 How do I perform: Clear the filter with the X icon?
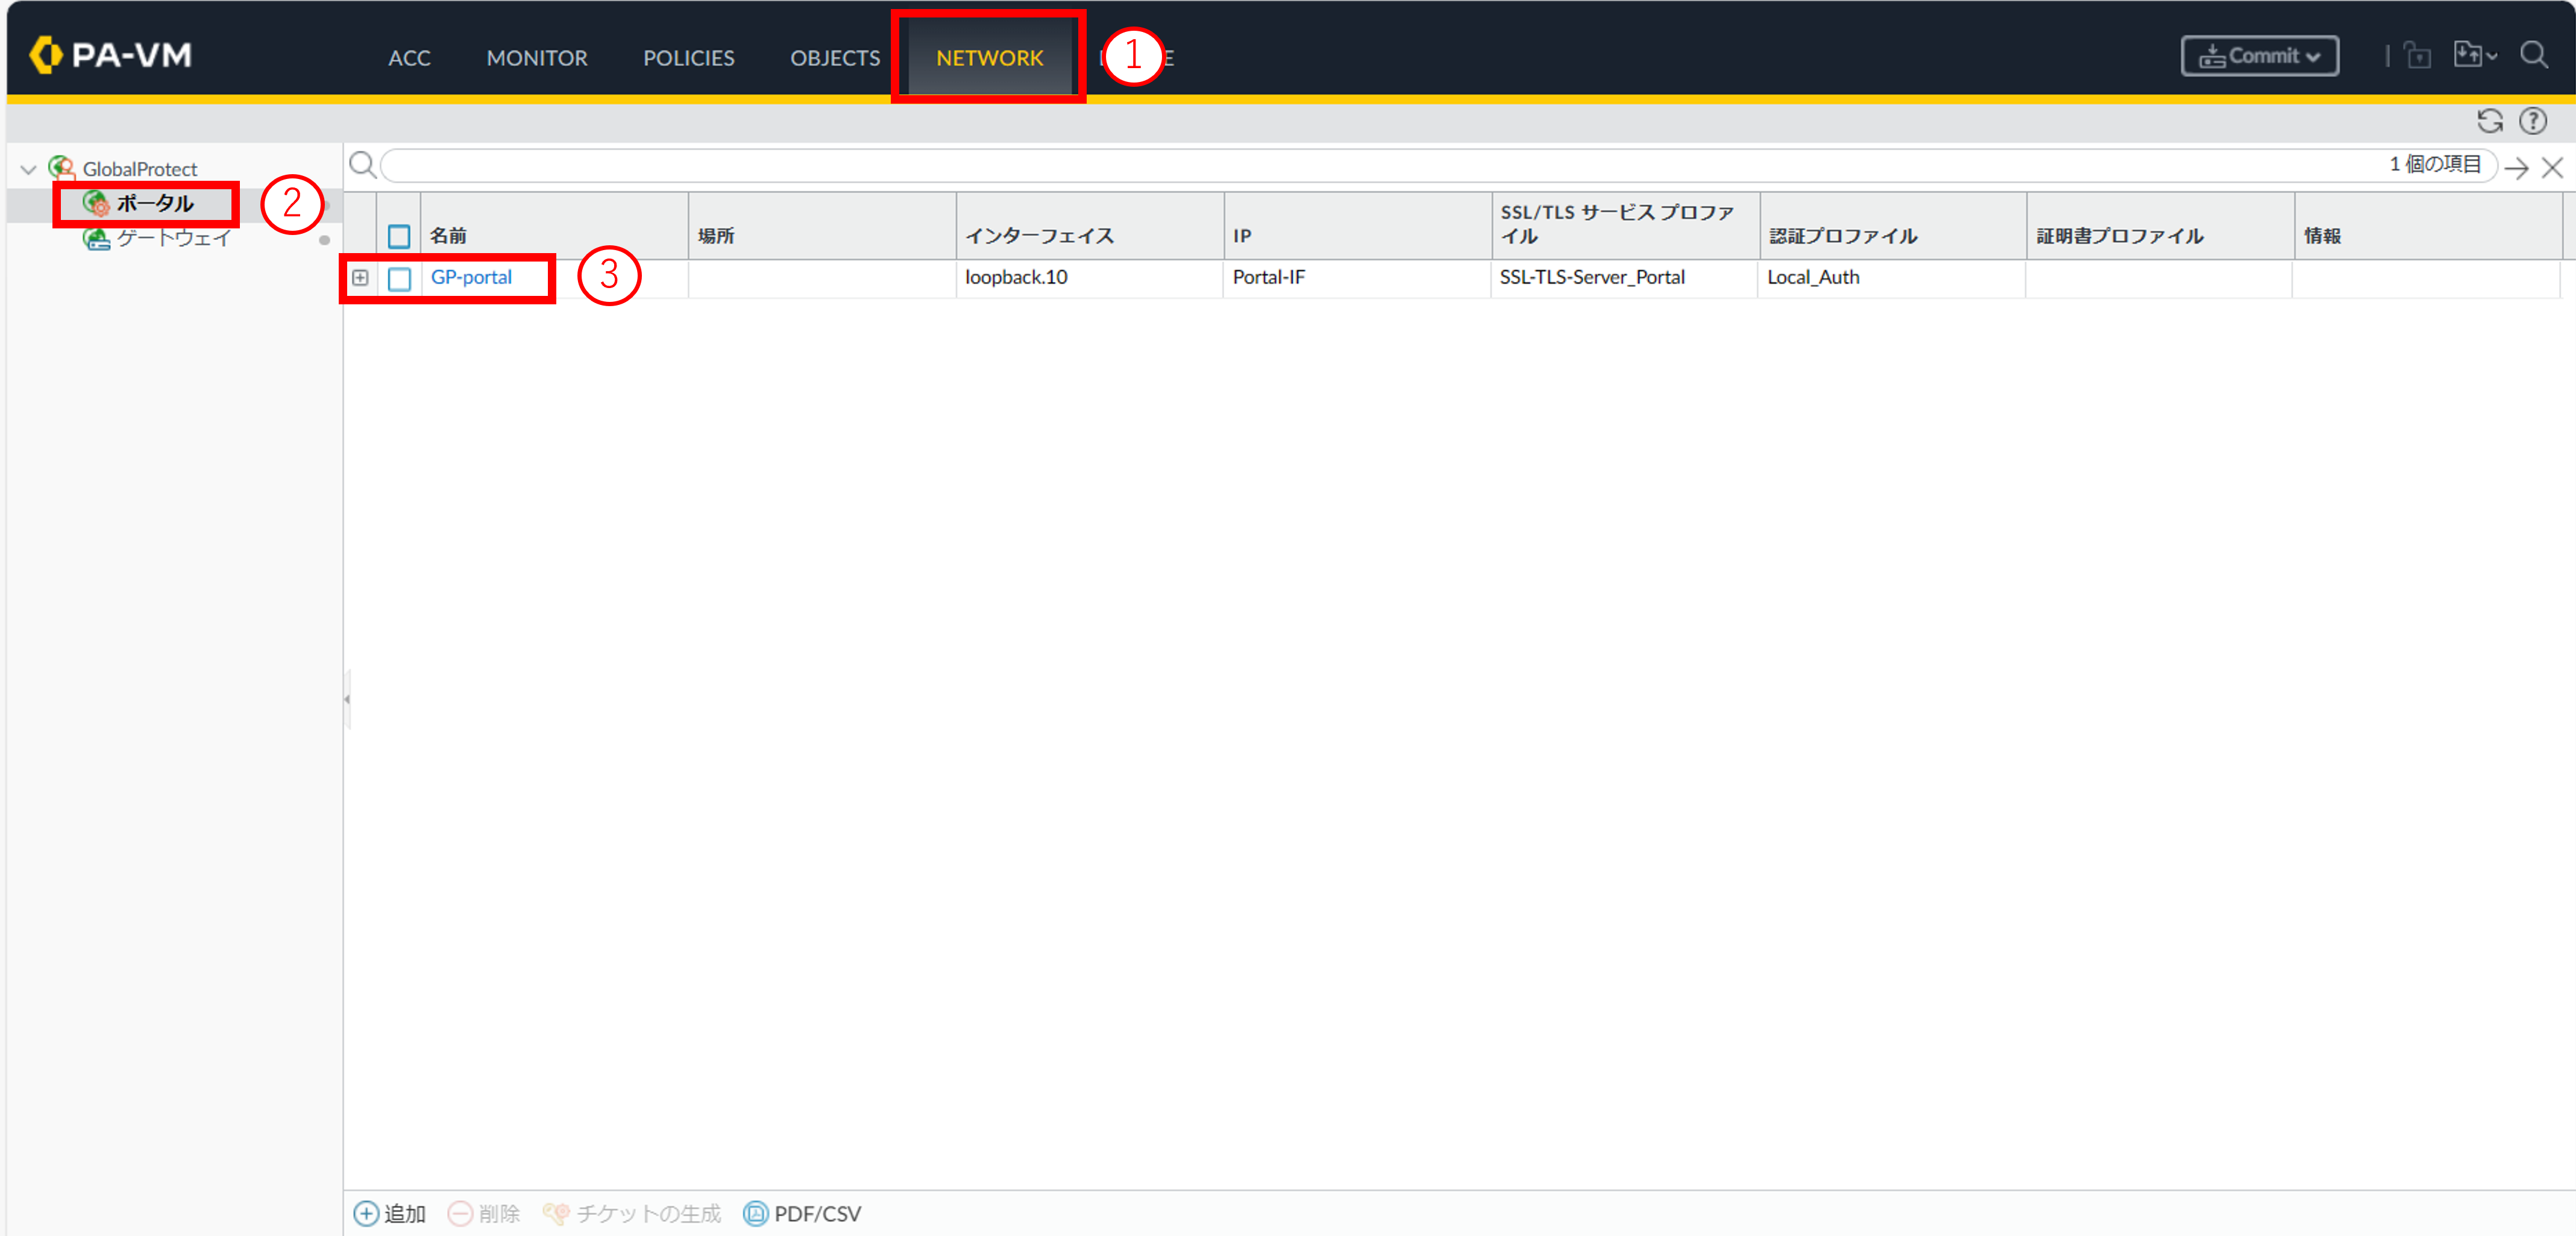pos(2552,167)
